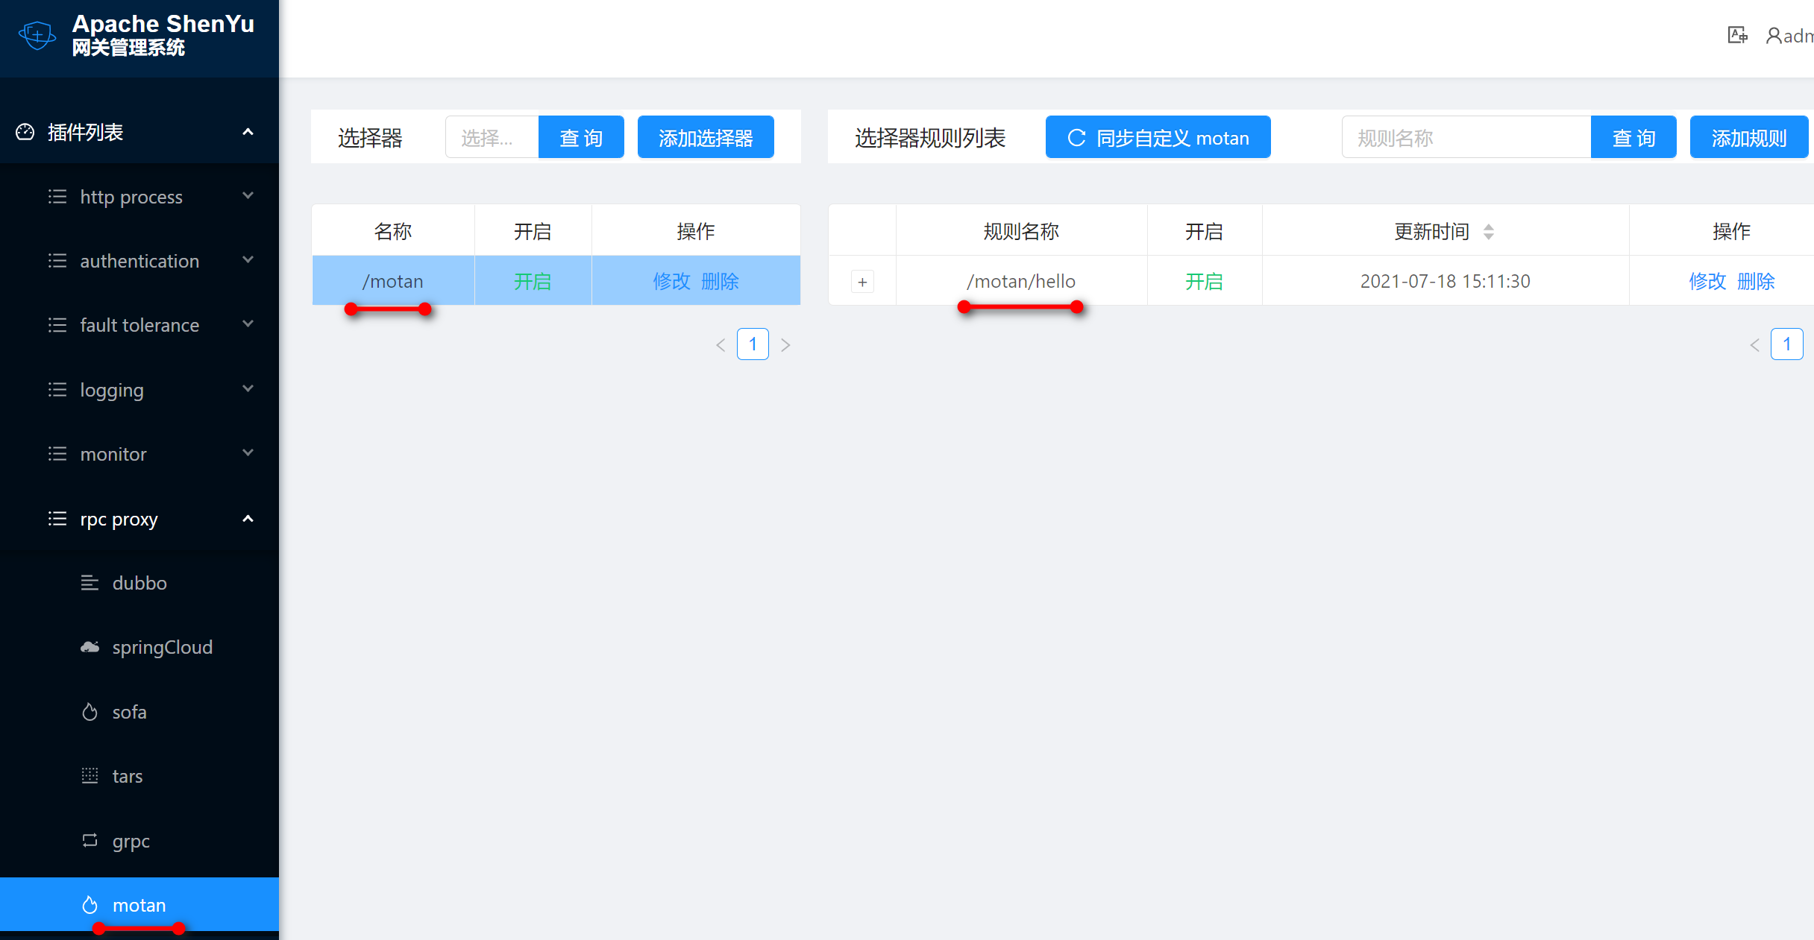Screen dimensions: 1814x940
Task: Click the language translate icon in header
Action: coord(1737,35)
